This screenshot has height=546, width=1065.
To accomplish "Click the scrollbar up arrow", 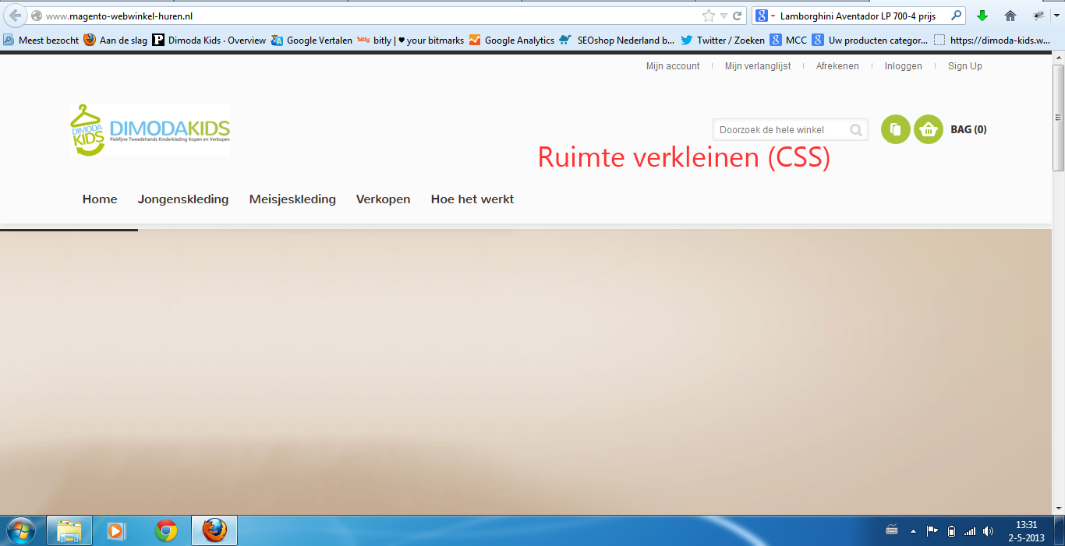I will pos(1058,58).
